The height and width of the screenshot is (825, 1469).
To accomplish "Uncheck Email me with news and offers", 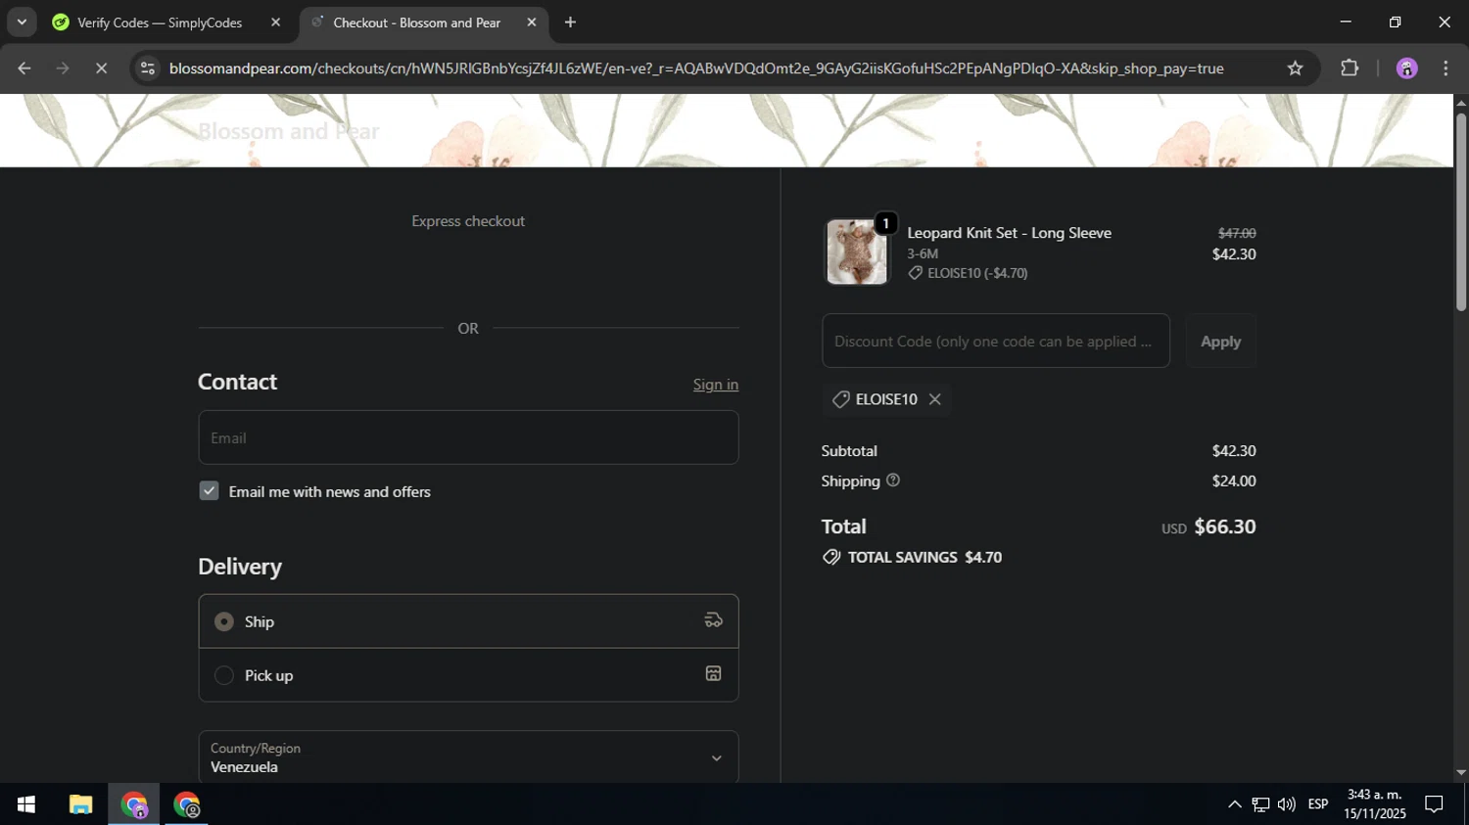I will pos(209,491).
